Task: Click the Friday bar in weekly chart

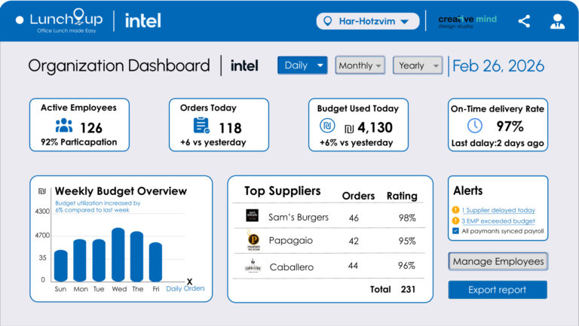Action: [155, 262]
